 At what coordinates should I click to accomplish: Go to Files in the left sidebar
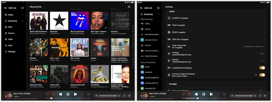tap(11, 27)
